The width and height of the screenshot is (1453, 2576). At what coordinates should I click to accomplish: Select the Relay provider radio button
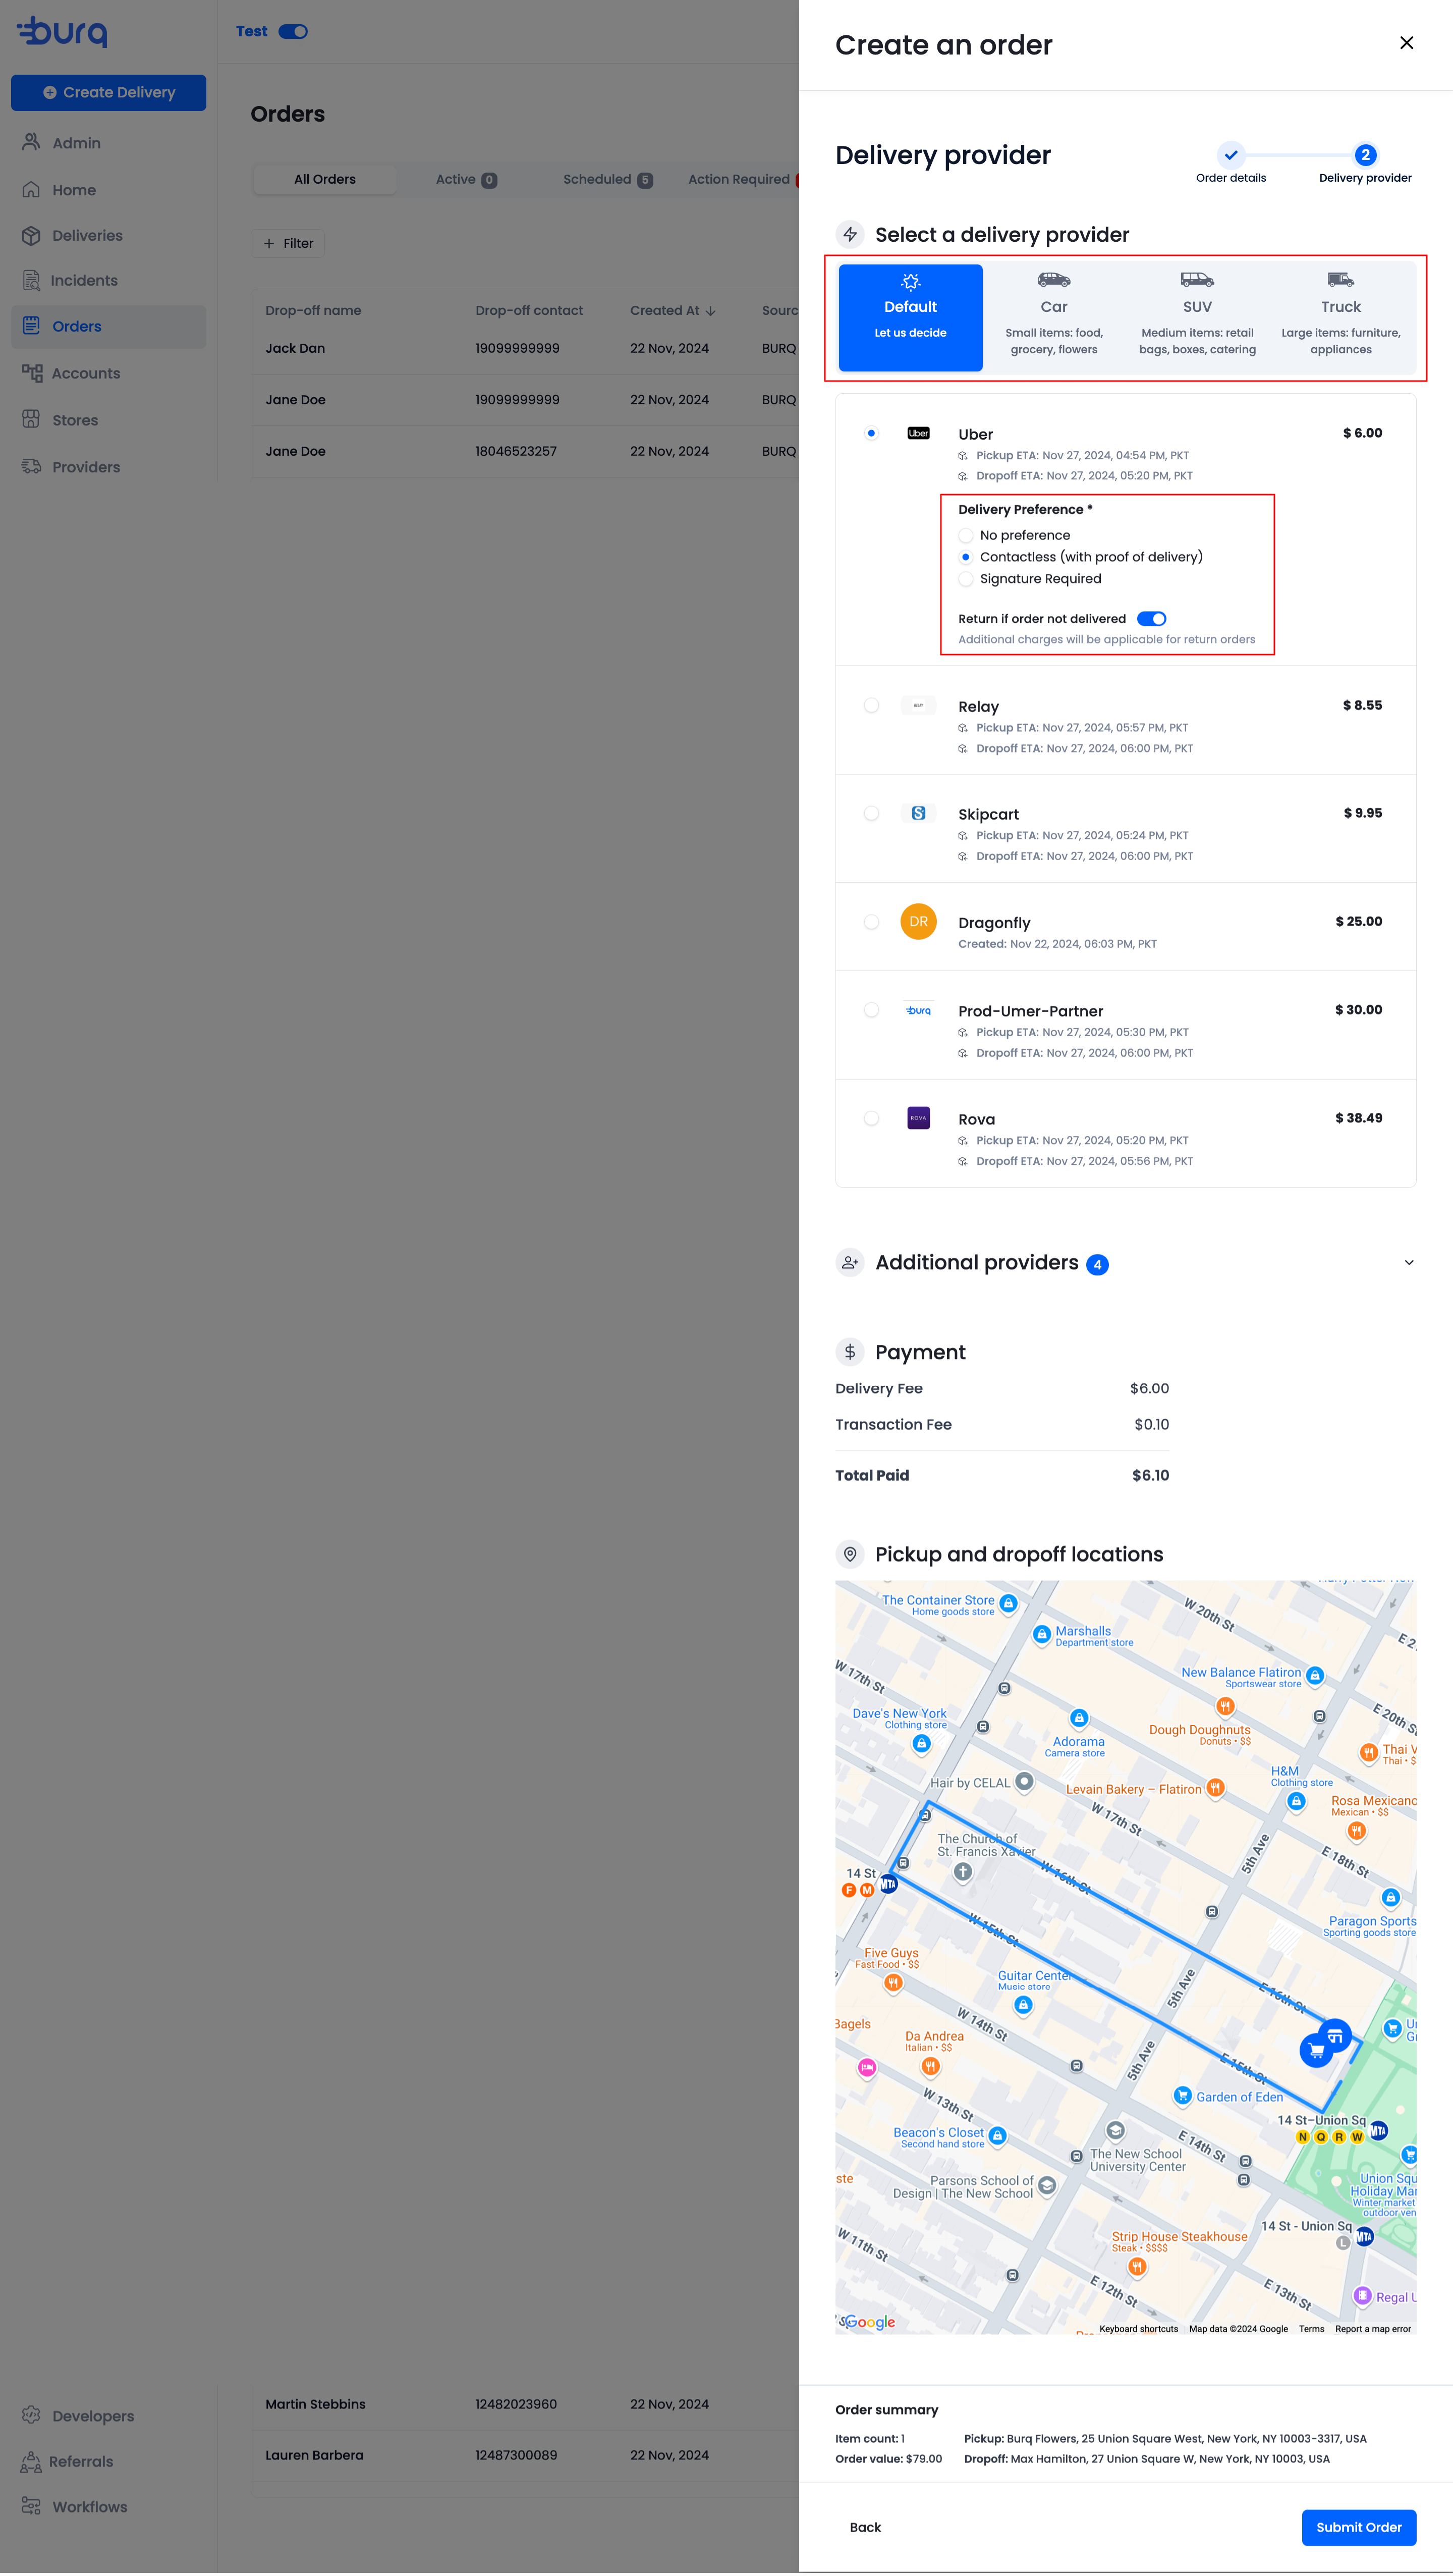click(870, 705)
